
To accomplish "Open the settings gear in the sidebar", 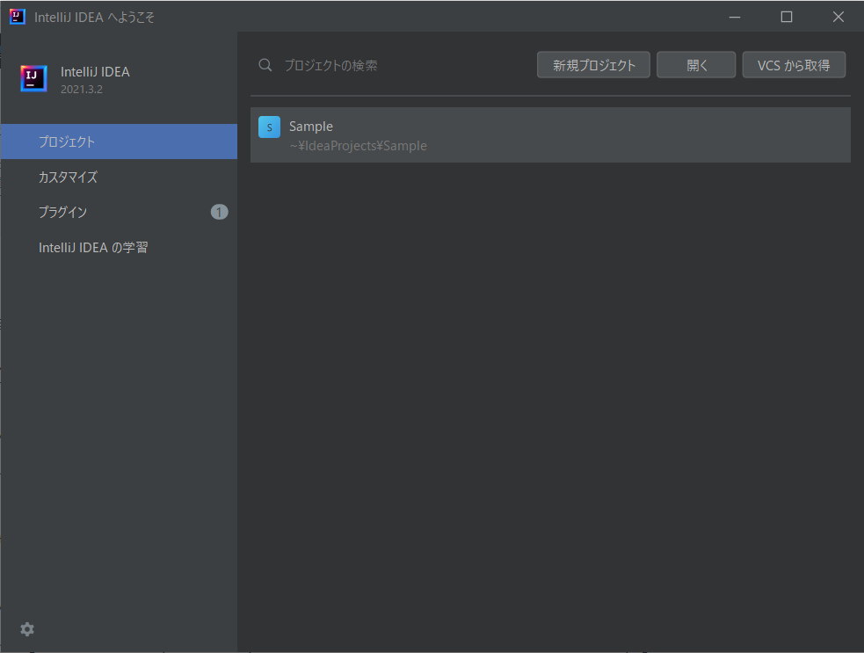I will (27, 629).
